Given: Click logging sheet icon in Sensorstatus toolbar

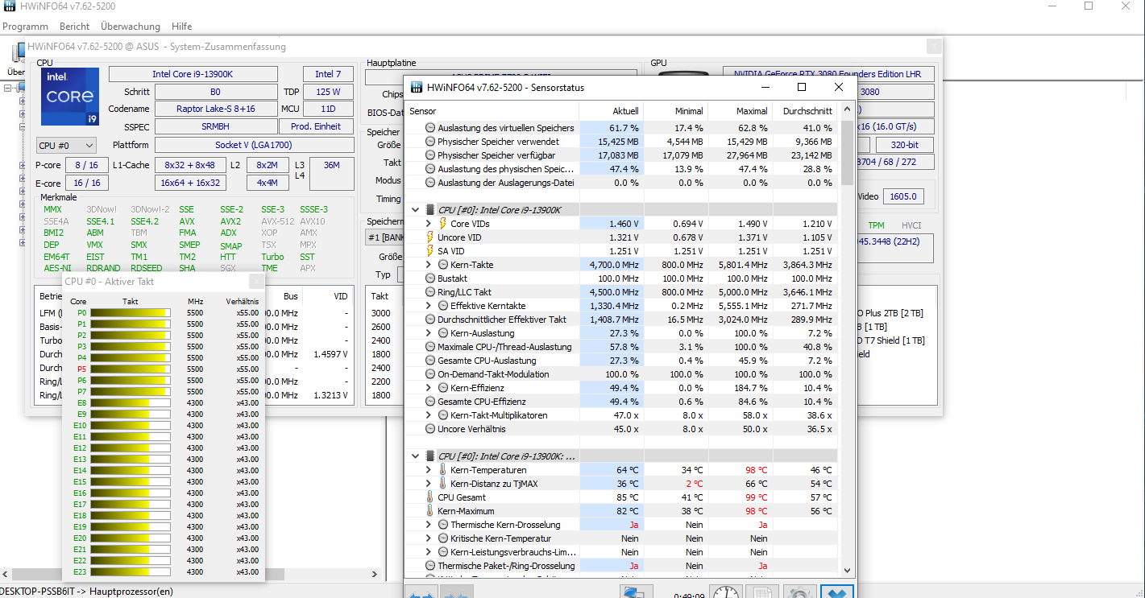Looking at the screenshot, I should coord(761,593).
